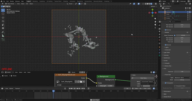
Task: Open the node editor Add menu
Action: (25, 72)
